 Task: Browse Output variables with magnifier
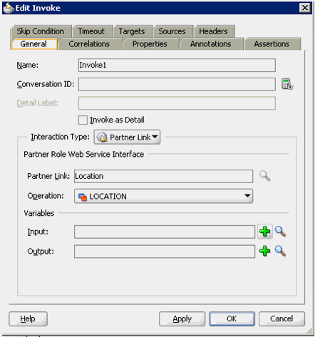tap(280, 251)
